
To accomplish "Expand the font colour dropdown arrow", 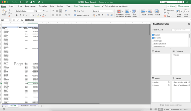I will 46,15.
